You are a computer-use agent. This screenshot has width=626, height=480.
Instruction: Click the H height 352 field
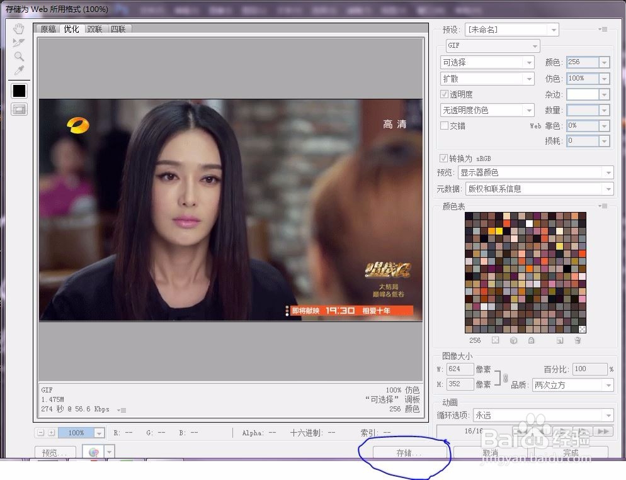[460, 384]
